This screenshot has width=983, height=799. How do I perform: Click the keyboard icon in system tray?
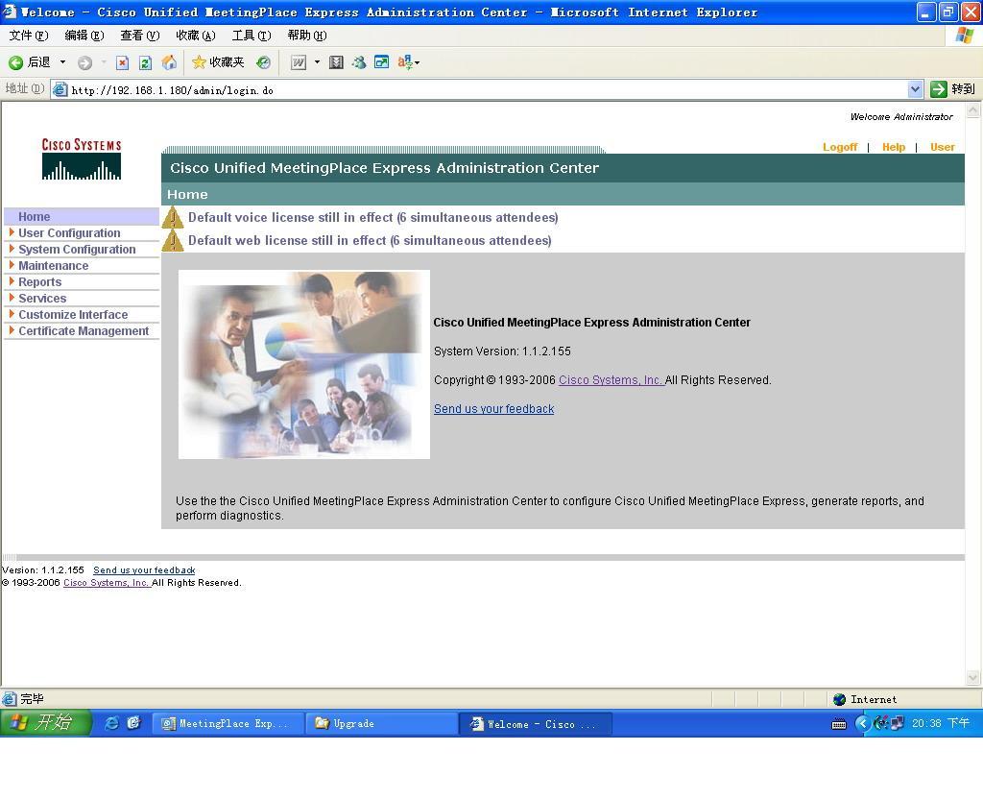[x=839, y=724]
